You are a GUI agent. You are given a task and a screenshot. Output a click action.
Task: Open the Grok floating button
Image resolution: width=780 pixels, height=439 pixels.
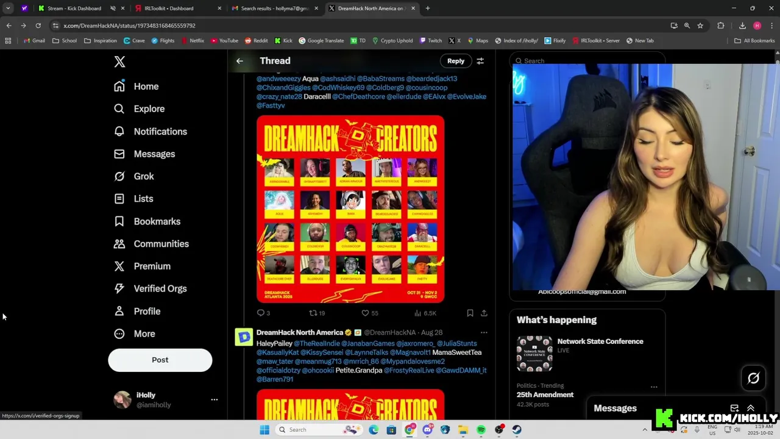pos(753,378)
